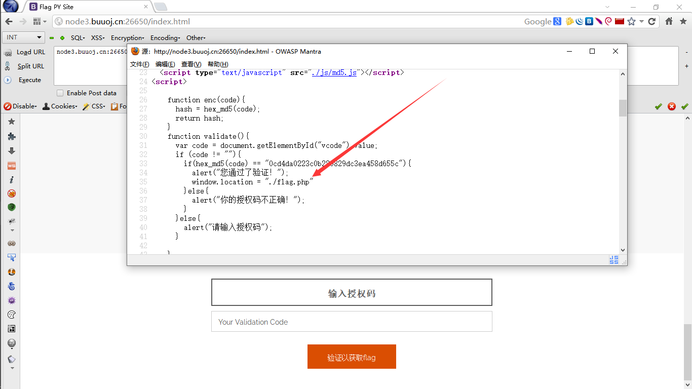Click the sidebar purple monster icon

(12, 300)
